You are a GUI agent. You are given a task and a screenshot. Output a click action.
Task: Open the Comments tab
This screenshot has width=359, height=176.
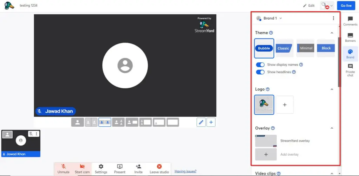pos(350,21)
